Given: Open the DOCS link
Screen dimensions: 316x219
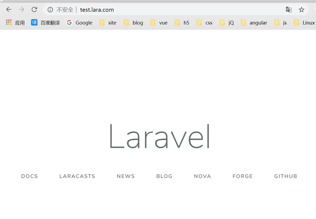Looking at the screenshot, I should click(x=29, y=176).
